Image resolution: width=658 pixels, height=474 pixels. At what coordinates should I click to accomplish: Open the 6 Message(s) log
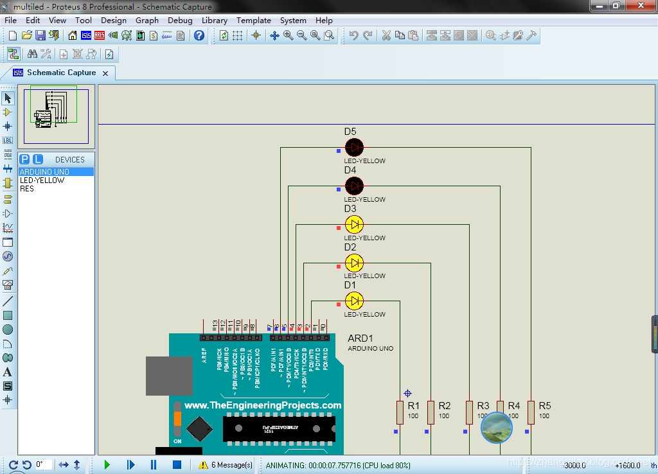(226, 465)
